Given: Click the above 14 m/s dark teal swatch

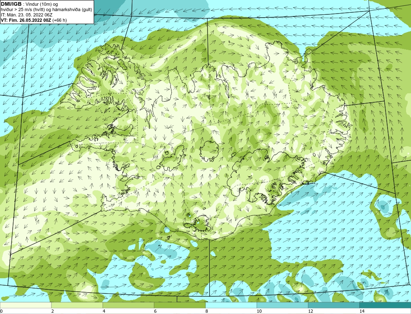Looking at the screenshot, I should (x=386, y=305).
